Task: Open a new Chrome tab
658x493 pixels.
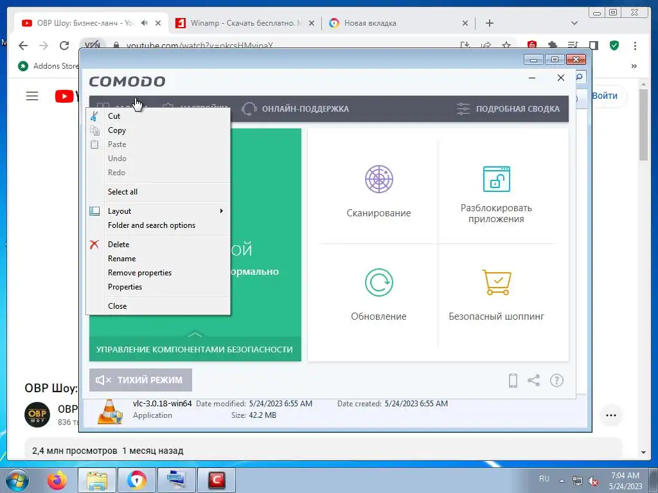Action: coord(489,23)
